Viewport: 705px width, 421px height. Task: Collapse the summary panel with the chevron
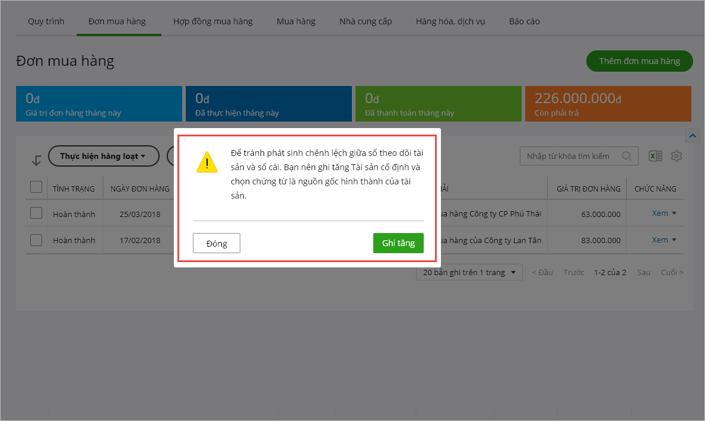pos(692,136)
